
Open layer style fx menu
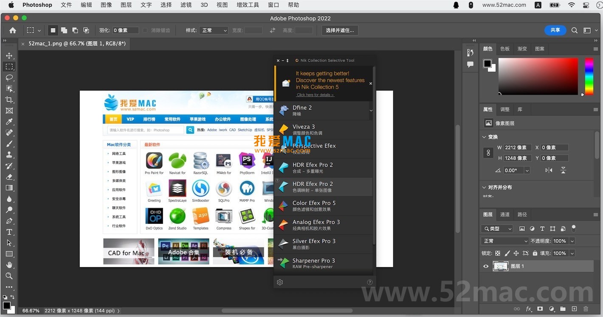[529, 309]
